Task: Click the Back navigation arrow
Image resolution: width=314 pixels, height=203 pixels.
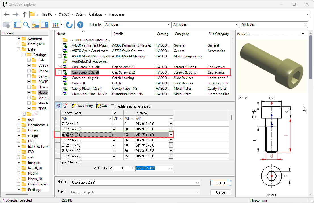Action: [x=7, y=14]
